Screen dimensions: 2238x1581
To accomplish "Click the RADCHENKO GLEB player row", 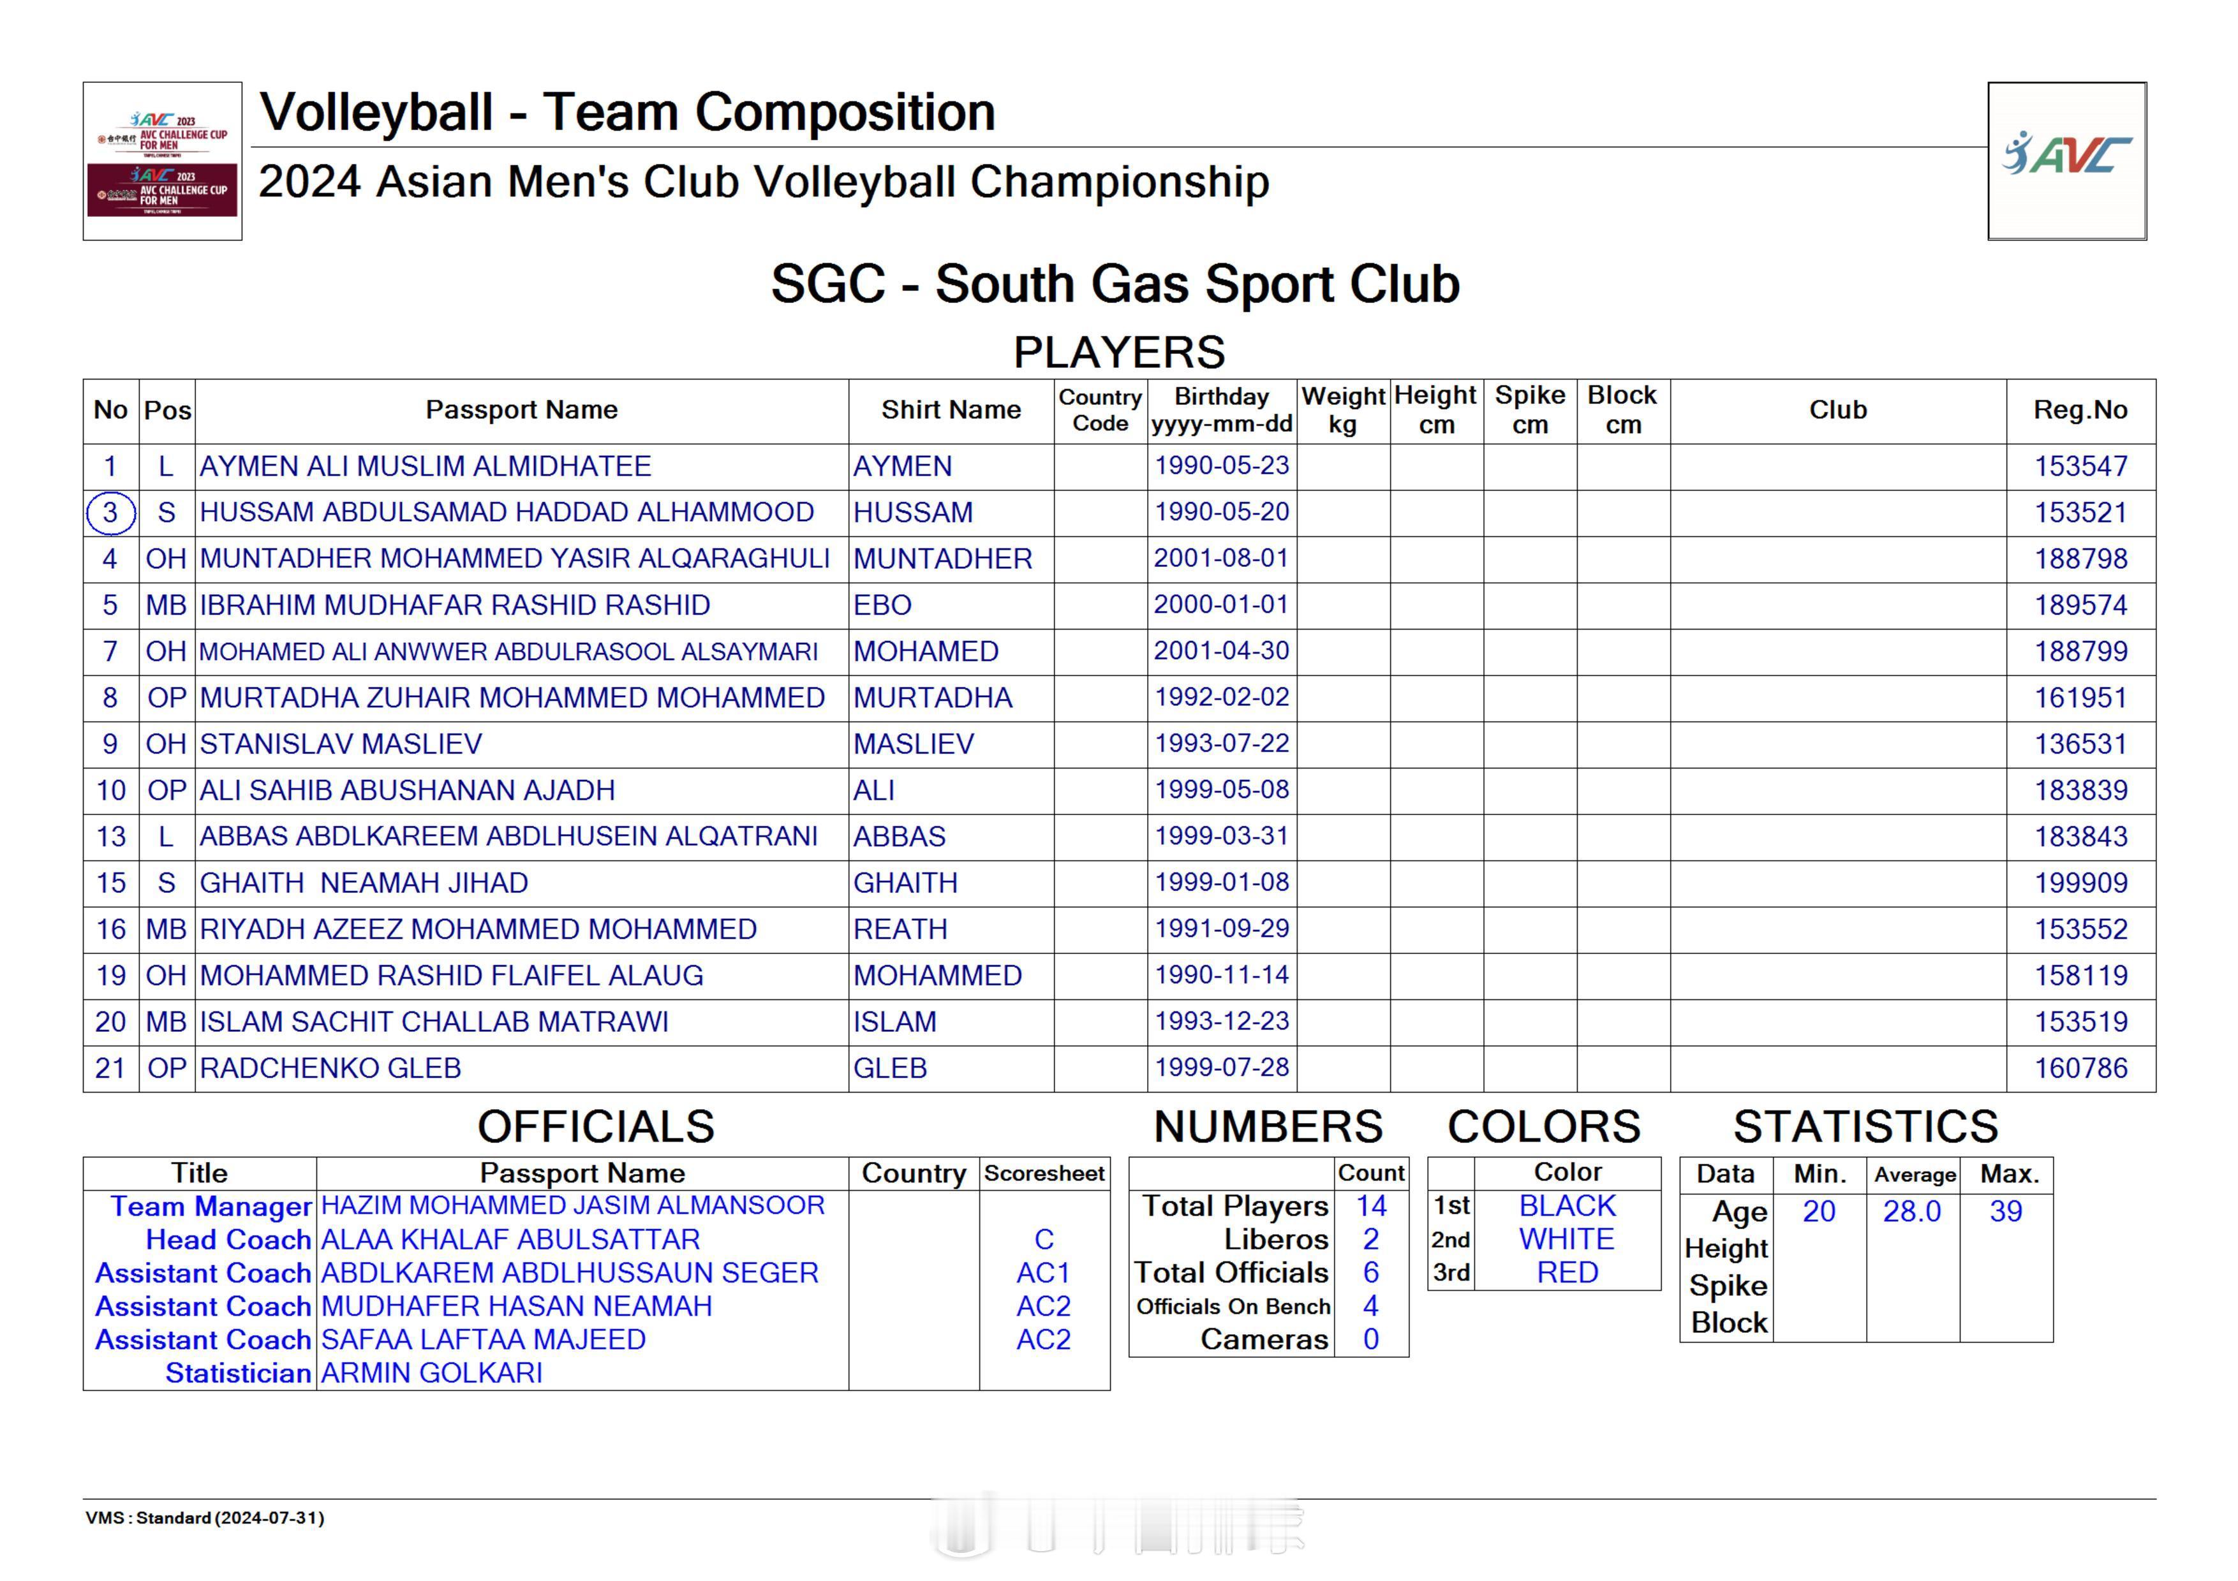I will 329,1068.
